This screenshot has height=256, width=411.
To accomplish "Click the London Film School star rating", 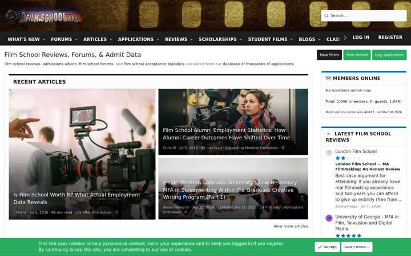I will [x=348, y=158].
